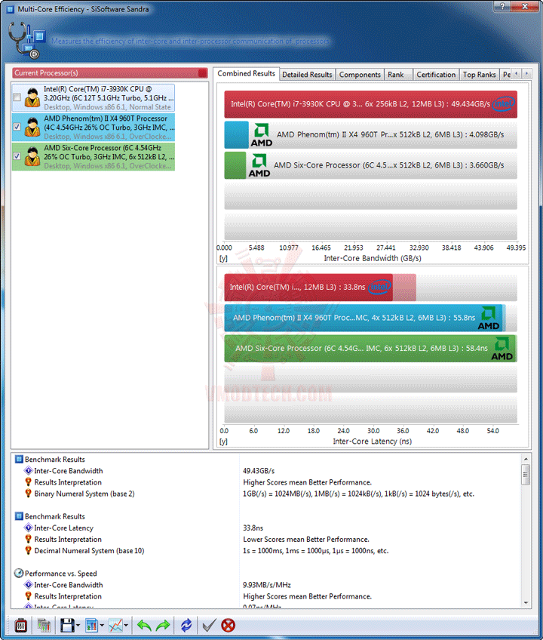The height and width of the screenshot is (640, 543).
Task: Click the Inter-Core Latency (ns) axis label
Action: point(372,442)
